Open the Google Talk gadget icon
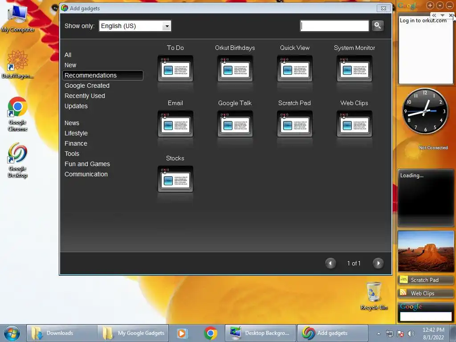Image resolution: width=456 pixels, height=342 pixels. [235, 124]
